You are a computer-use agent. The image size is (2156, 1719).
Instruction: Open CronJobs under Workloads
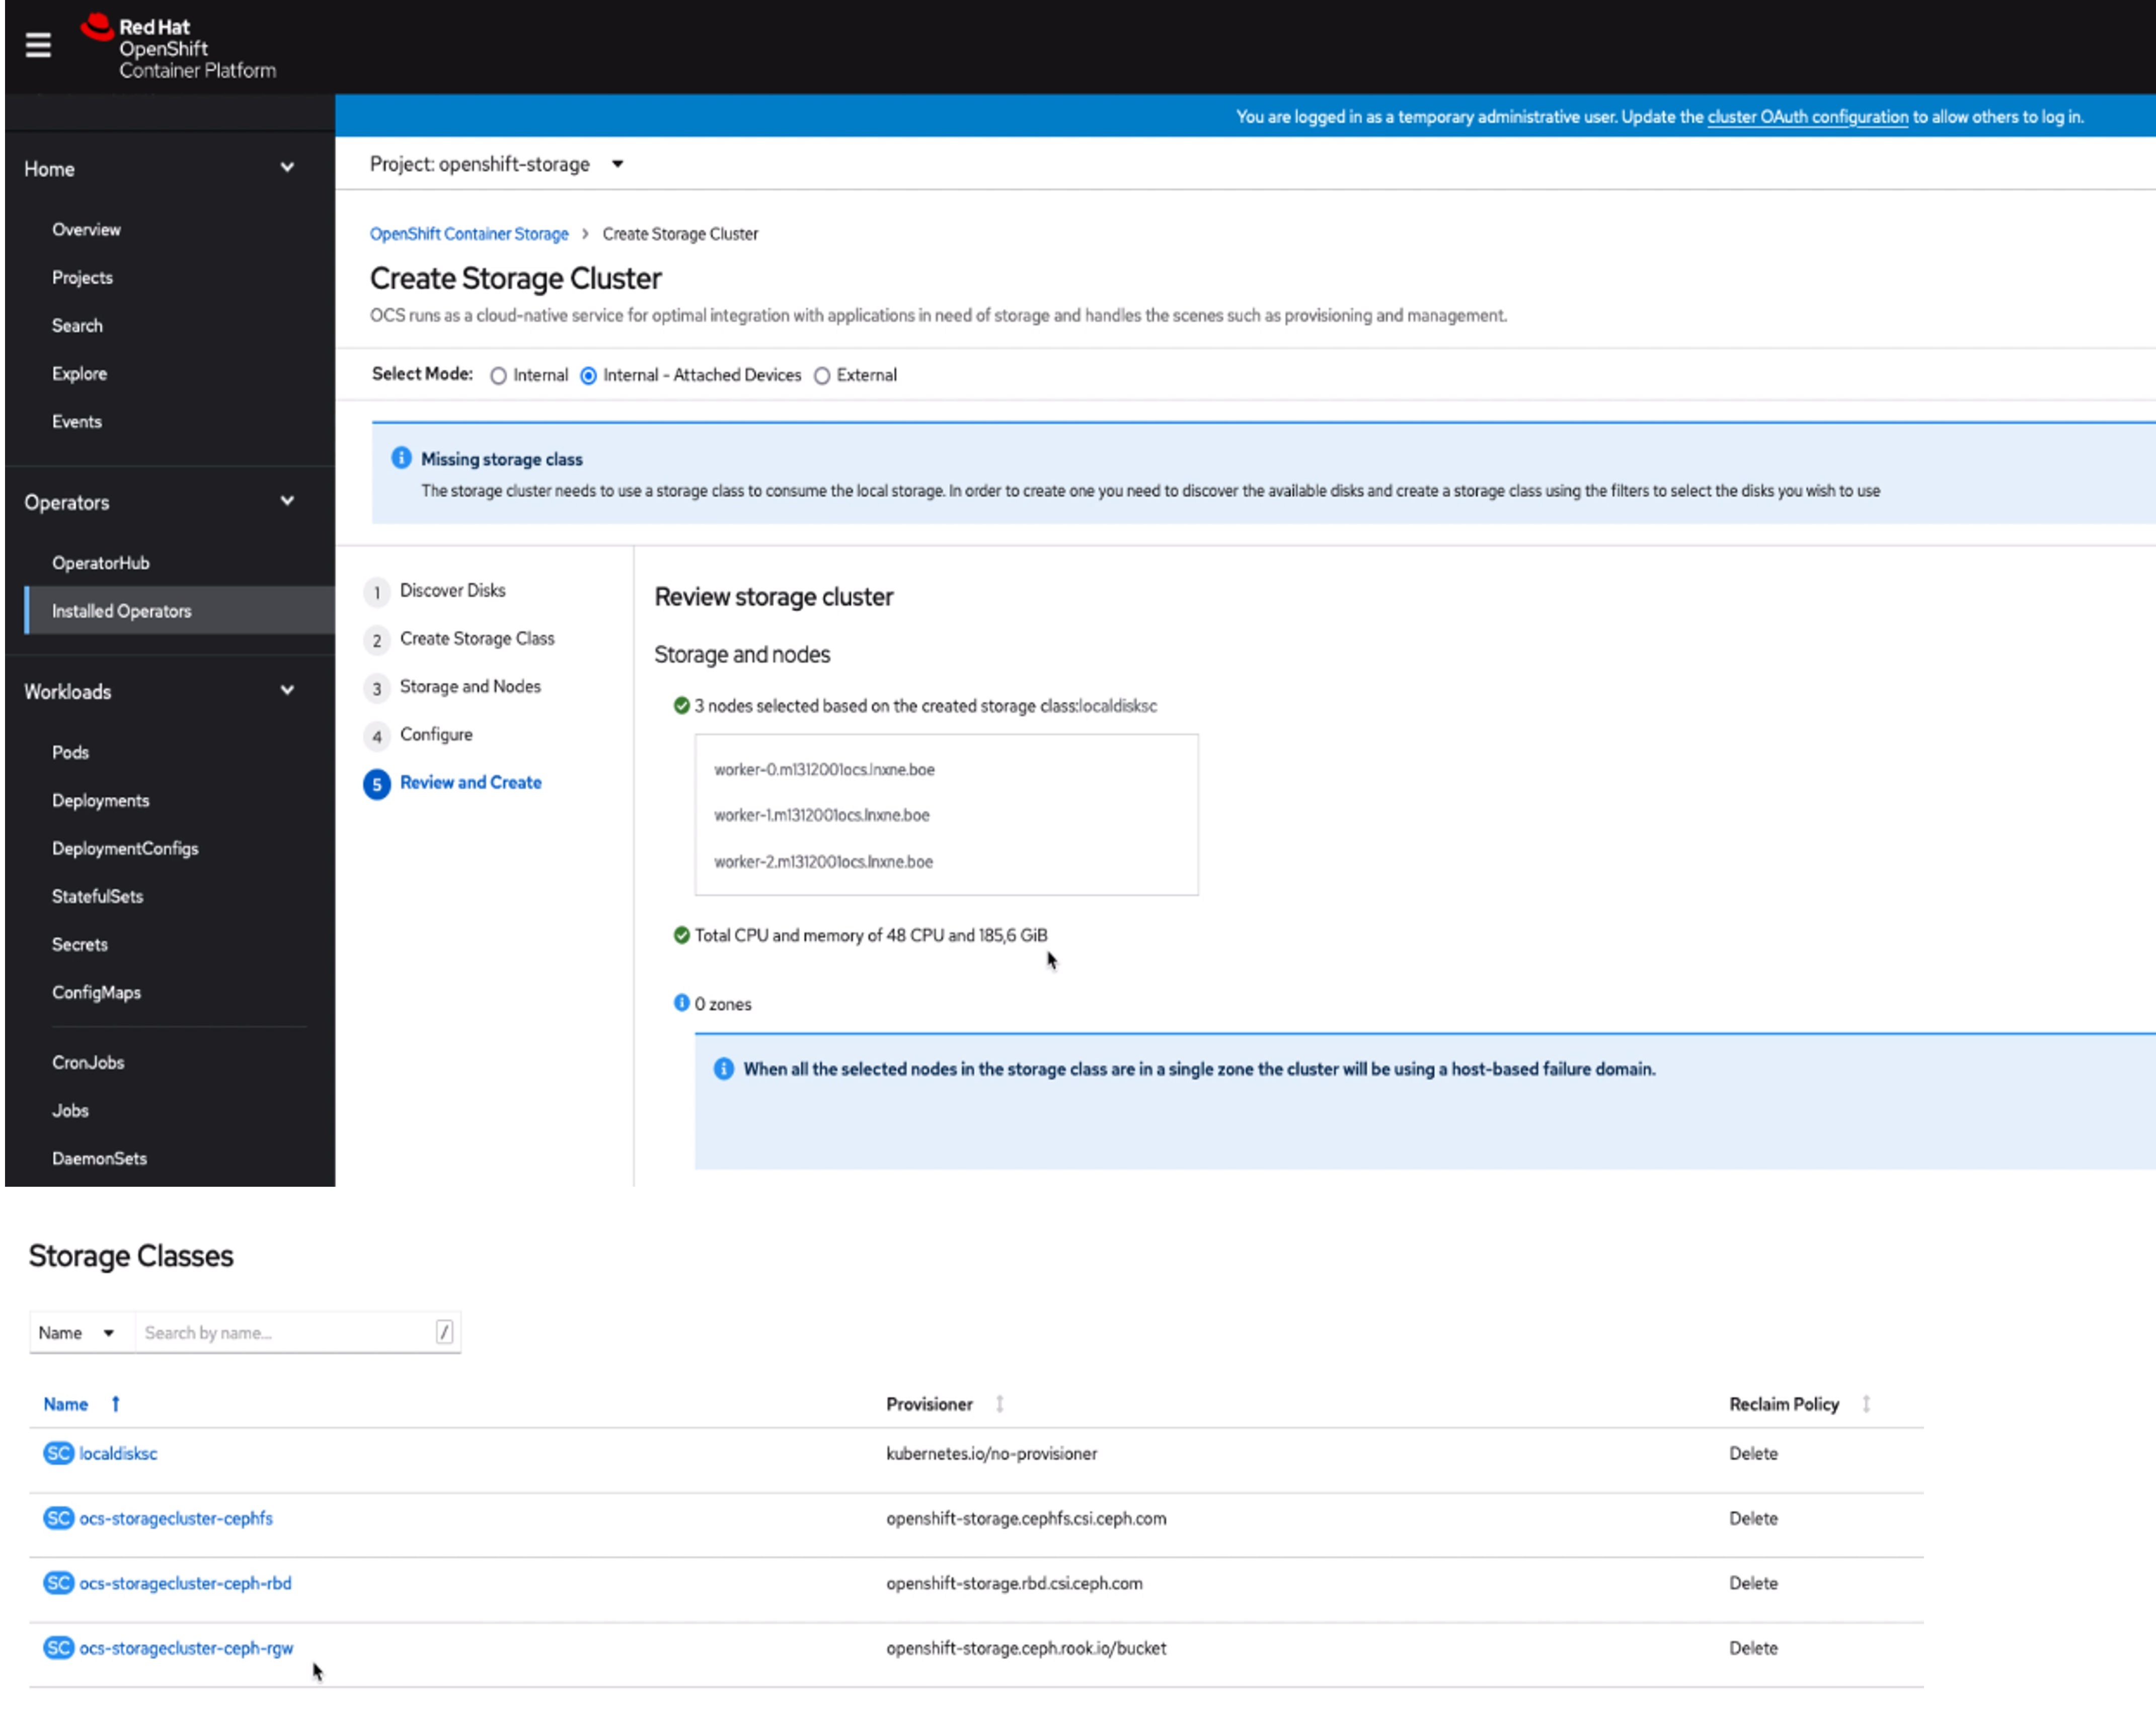[x=88, y=1061]
